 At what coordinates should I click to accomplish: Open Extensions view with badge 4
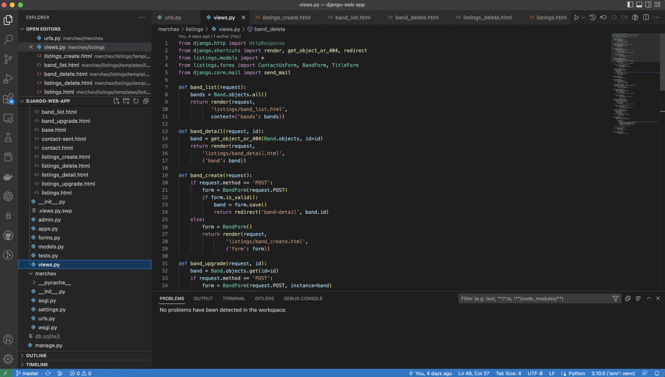(8, 99)
